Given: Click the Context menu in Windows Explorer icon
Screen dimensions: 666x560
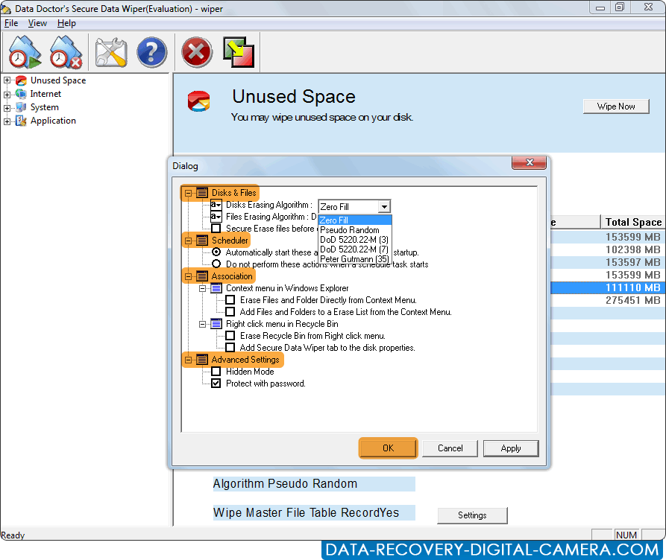Looking at the screenshot, I should pyautogui.click(x=216, y=288).
